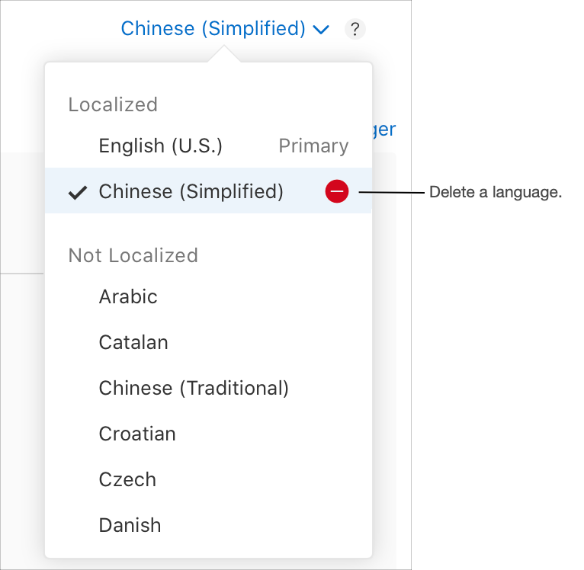Click the red minus delete icon
The image size is (584, 570).
pyautogui.click(x=336, y=191)
